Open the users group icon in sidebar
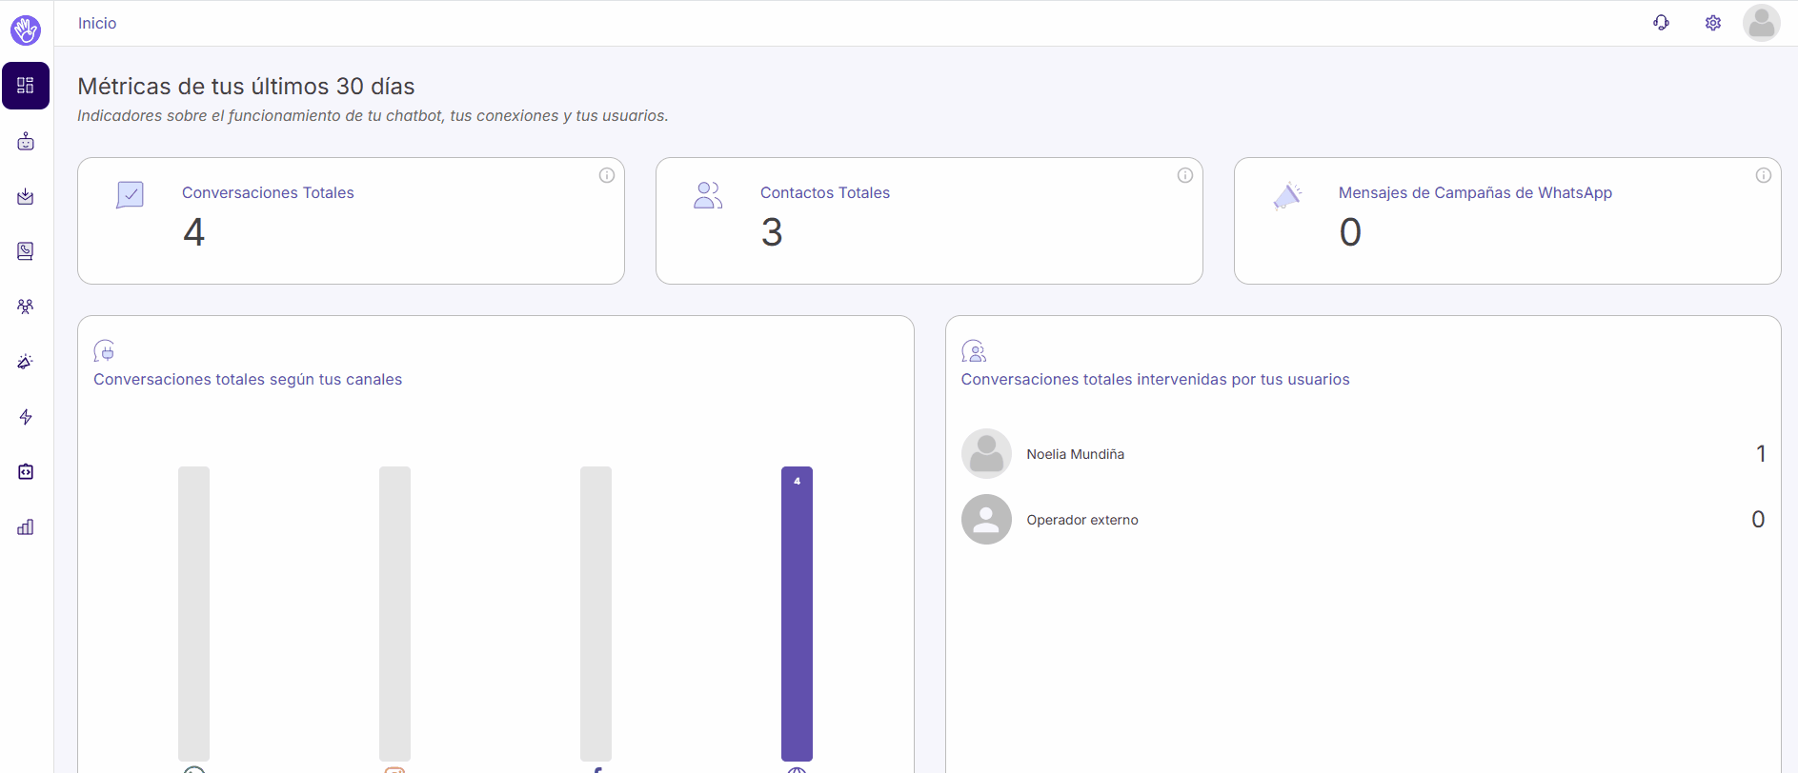 pos(26,307)
